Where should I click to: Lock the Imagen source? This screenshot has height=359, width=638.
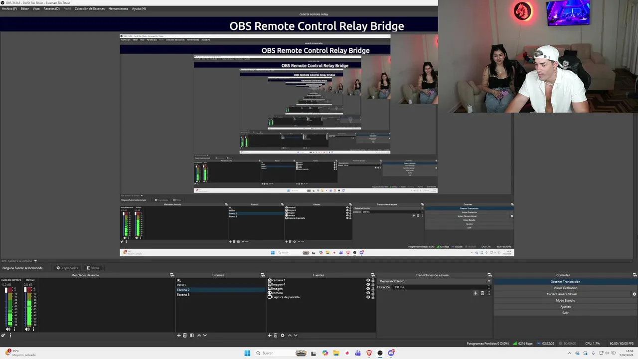[373, 289]
